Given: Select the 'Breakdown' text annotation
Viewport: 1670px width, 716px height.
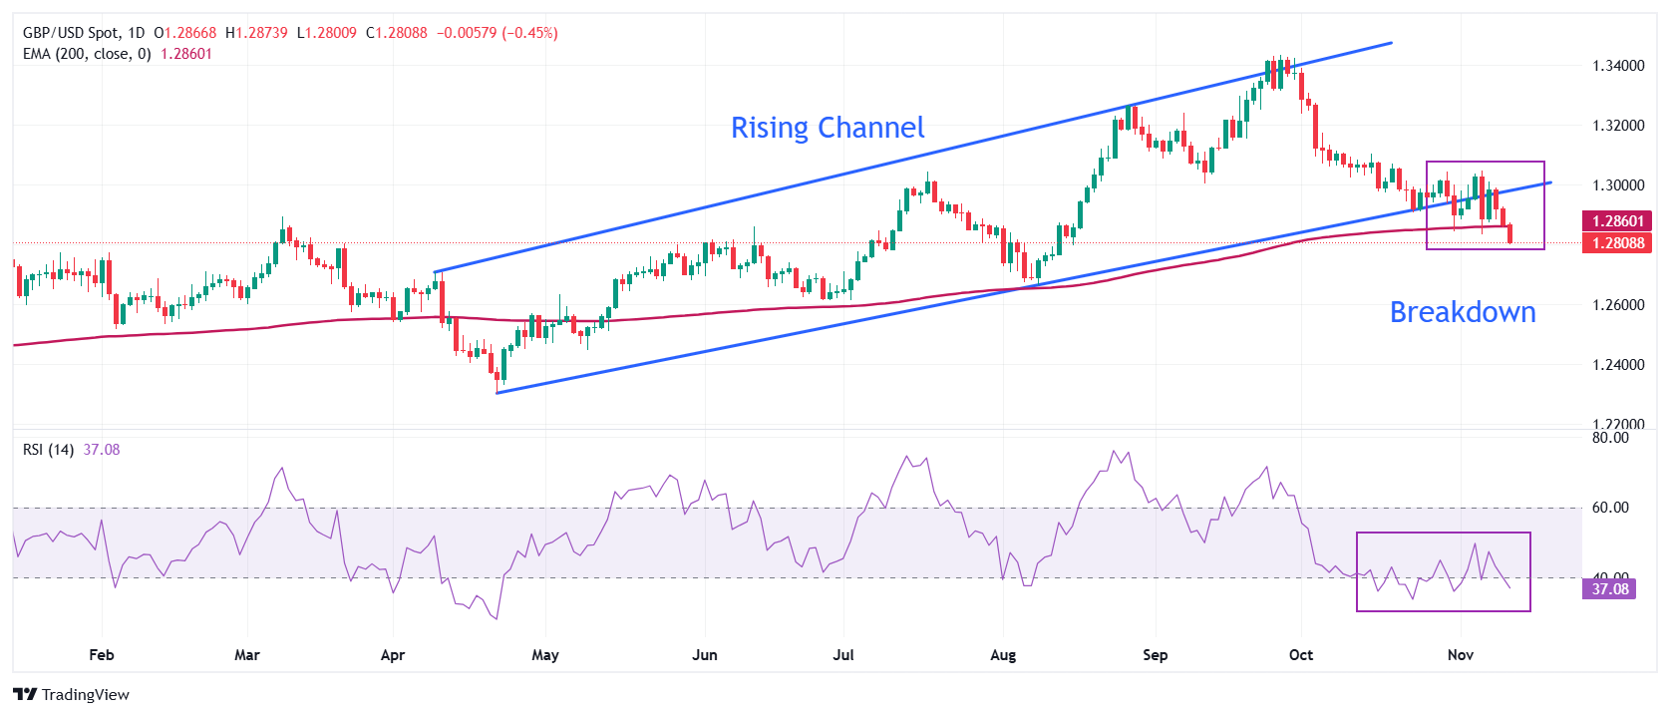Looking at the screenshot, I should pyautogui.click(x=1462, y=312).
